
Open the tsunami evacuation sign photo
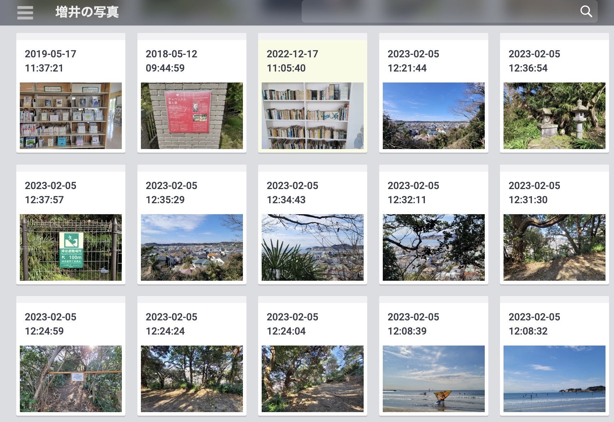(x=71, y=247)
